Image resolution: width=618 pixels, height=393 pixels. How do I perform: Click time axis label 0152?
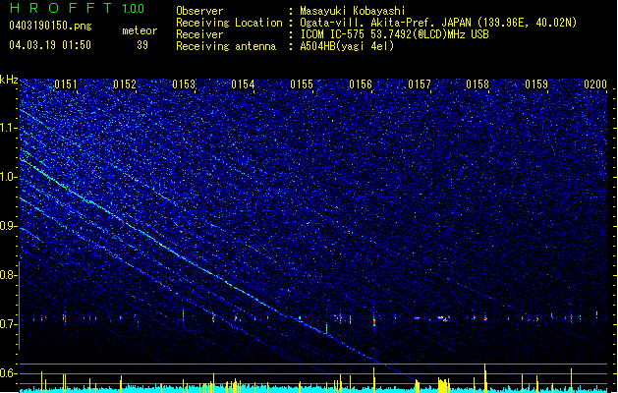[x=125, y=84]
